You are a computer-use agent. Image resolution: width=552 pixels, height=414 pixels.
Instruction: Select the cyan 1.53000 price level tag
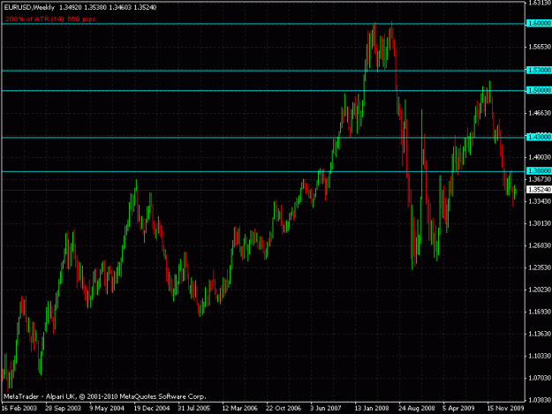[539, 71]
